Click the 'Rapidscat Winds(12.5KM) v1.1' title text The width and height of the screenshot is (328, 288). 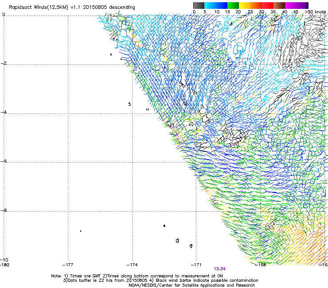click(44, 8)
